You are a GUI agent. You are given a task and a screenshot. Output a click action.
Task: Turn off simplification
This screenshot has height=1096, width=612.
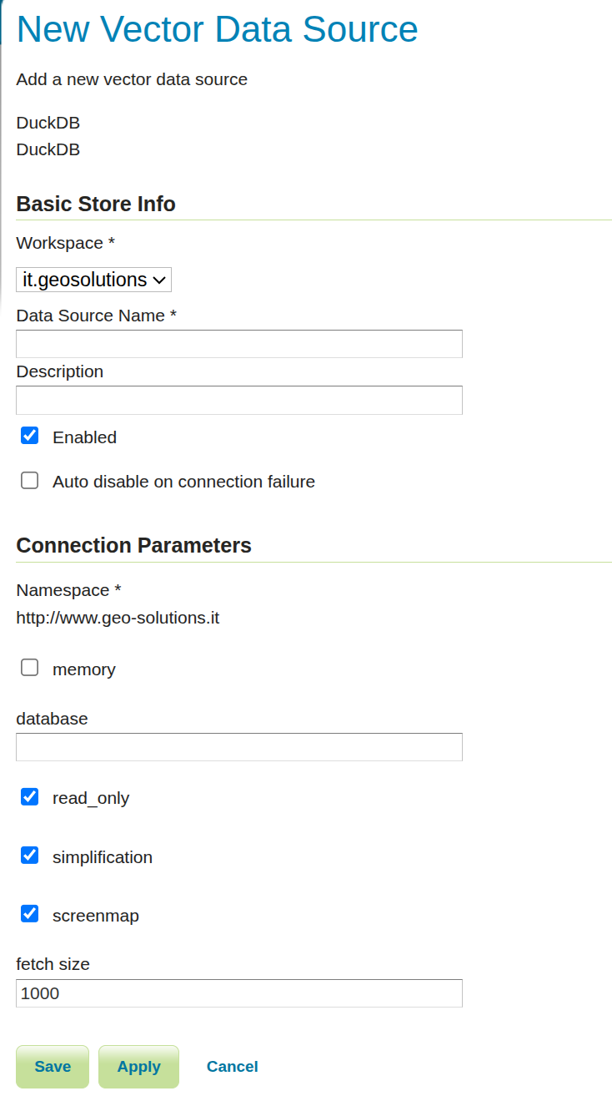tap(29, 855)
